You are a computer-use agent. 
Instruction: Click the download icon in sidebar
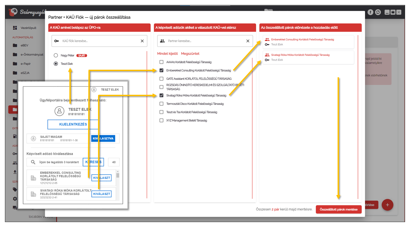point(15,172)
